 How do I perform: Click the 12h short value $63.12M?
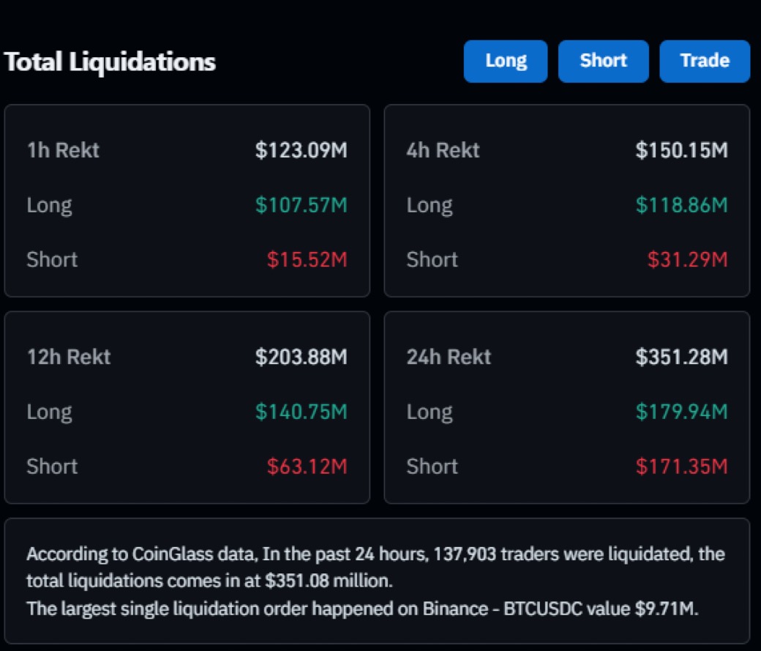coord(307,466)
